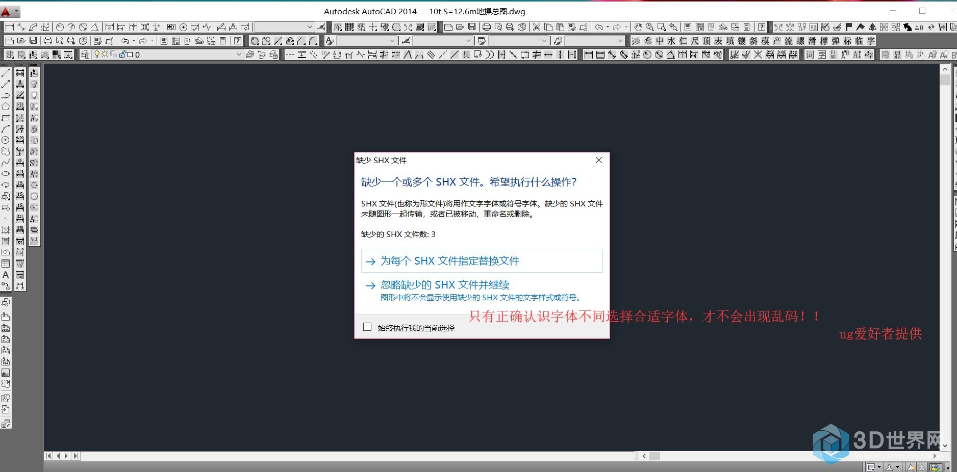Select the Multiline Text A tool
The height and width of the screenshot is (472, 957).
(6, 275)
